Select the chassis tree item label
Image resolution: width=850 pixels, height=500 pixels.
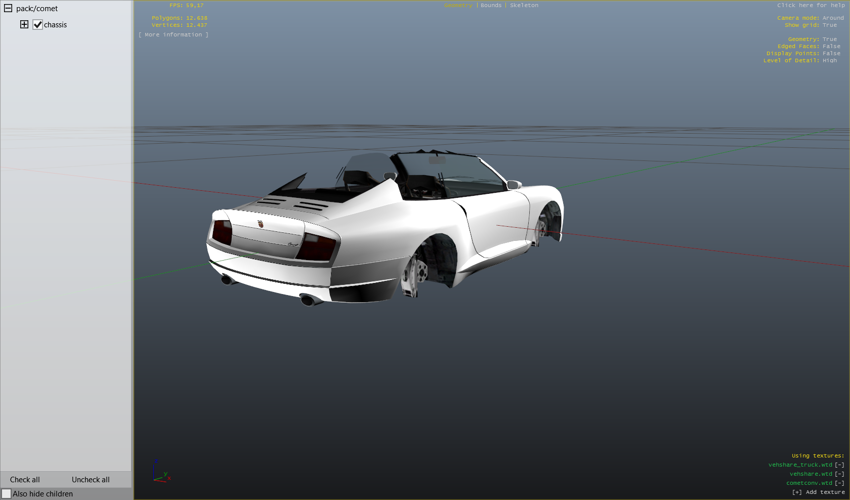point(55,25)
